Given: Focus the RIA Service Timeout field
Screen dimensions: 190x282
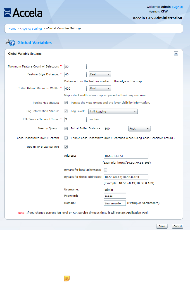Looking at the screenshot, I should [75, 119].
